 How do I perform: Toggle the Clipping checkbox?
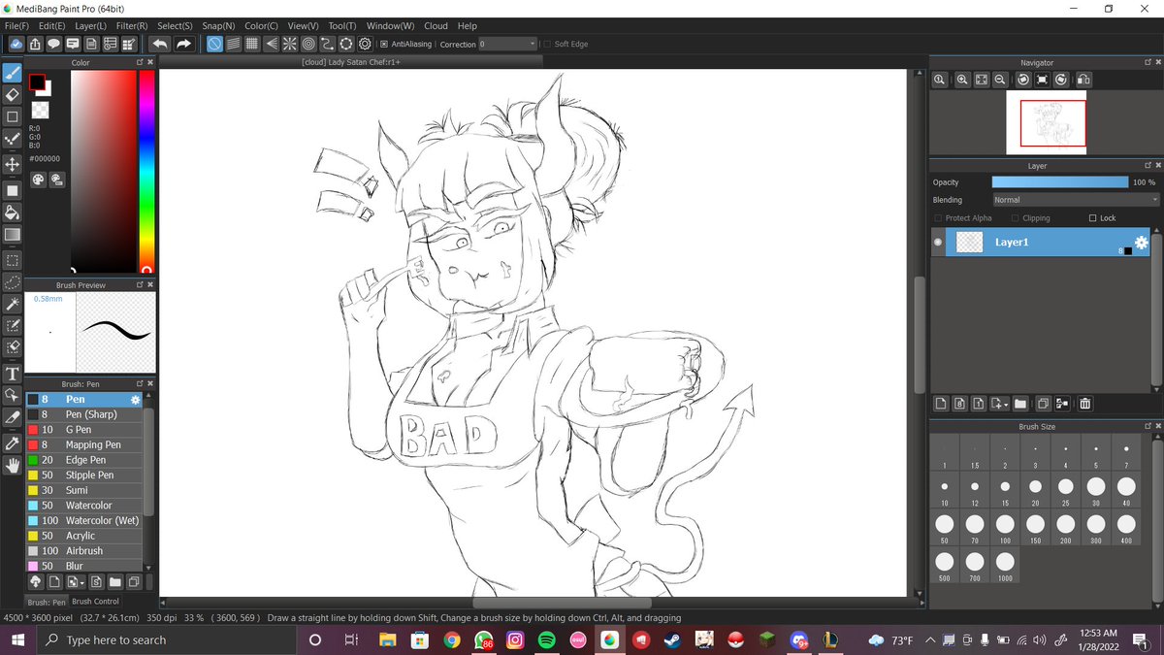pyautogui.click(x=1015, y=218)
